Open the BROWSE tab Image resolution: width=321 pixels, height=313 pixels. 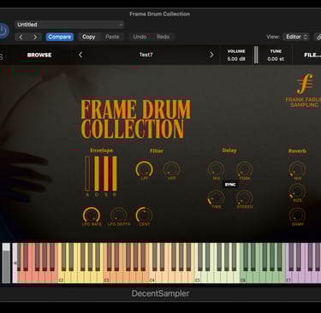[39, 55]
